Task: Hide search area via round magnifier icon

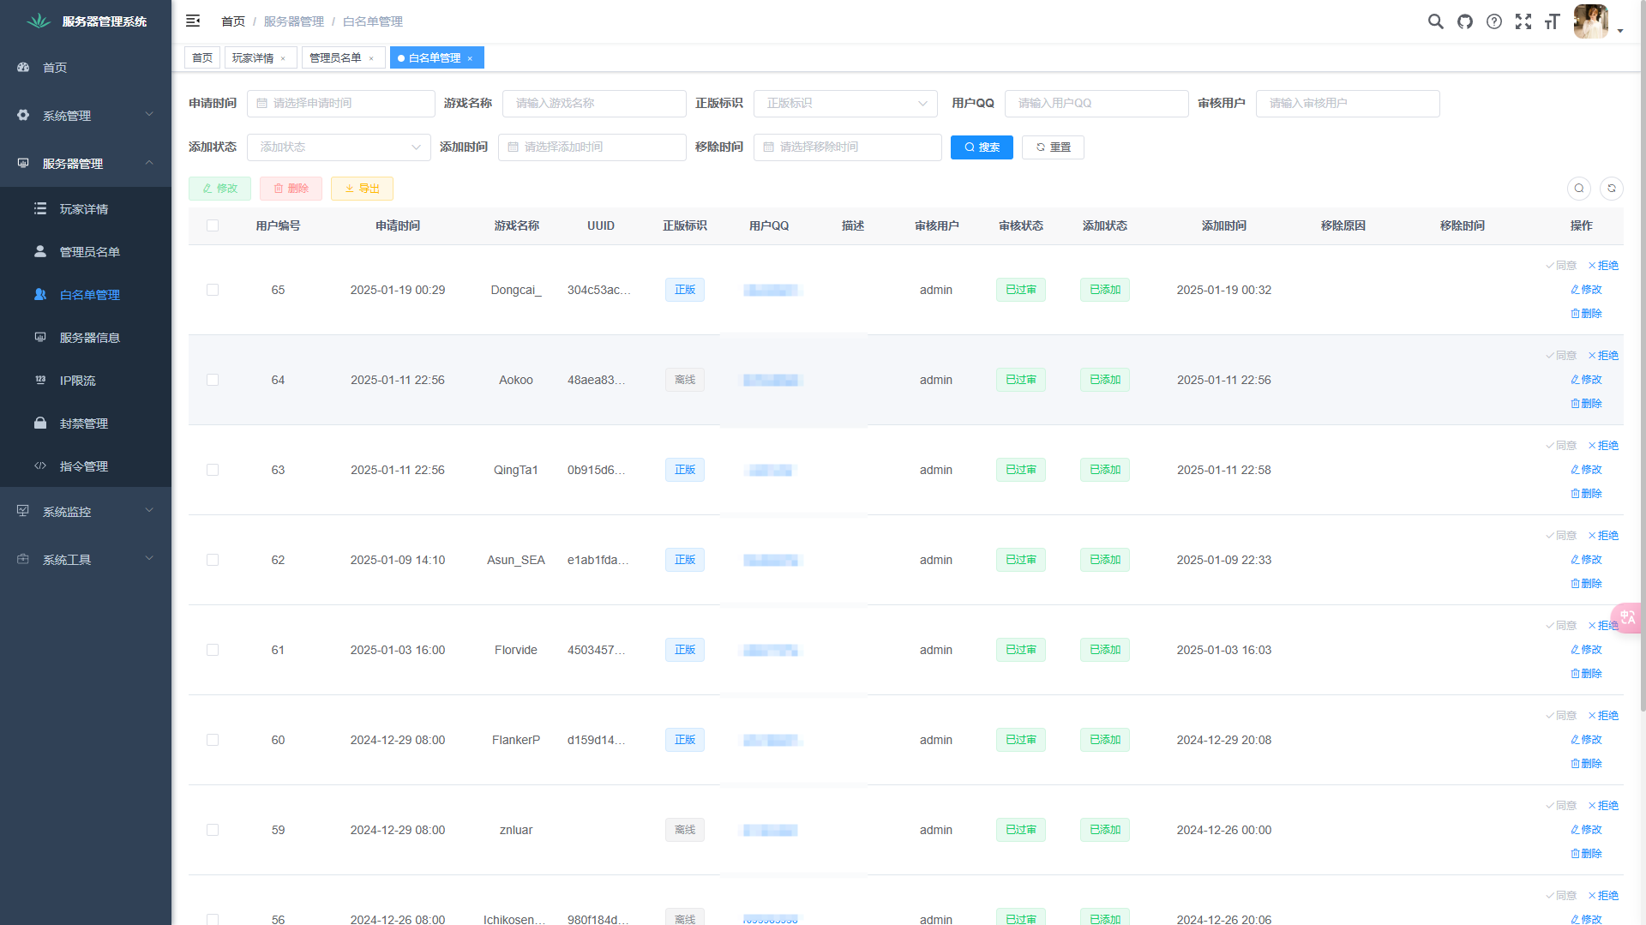Action: pyautogui.click(x=1579, y=189)
